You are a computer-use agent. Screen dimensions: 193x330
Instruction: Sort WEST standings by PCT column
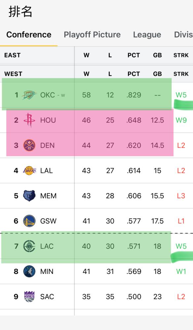point(134,74)
